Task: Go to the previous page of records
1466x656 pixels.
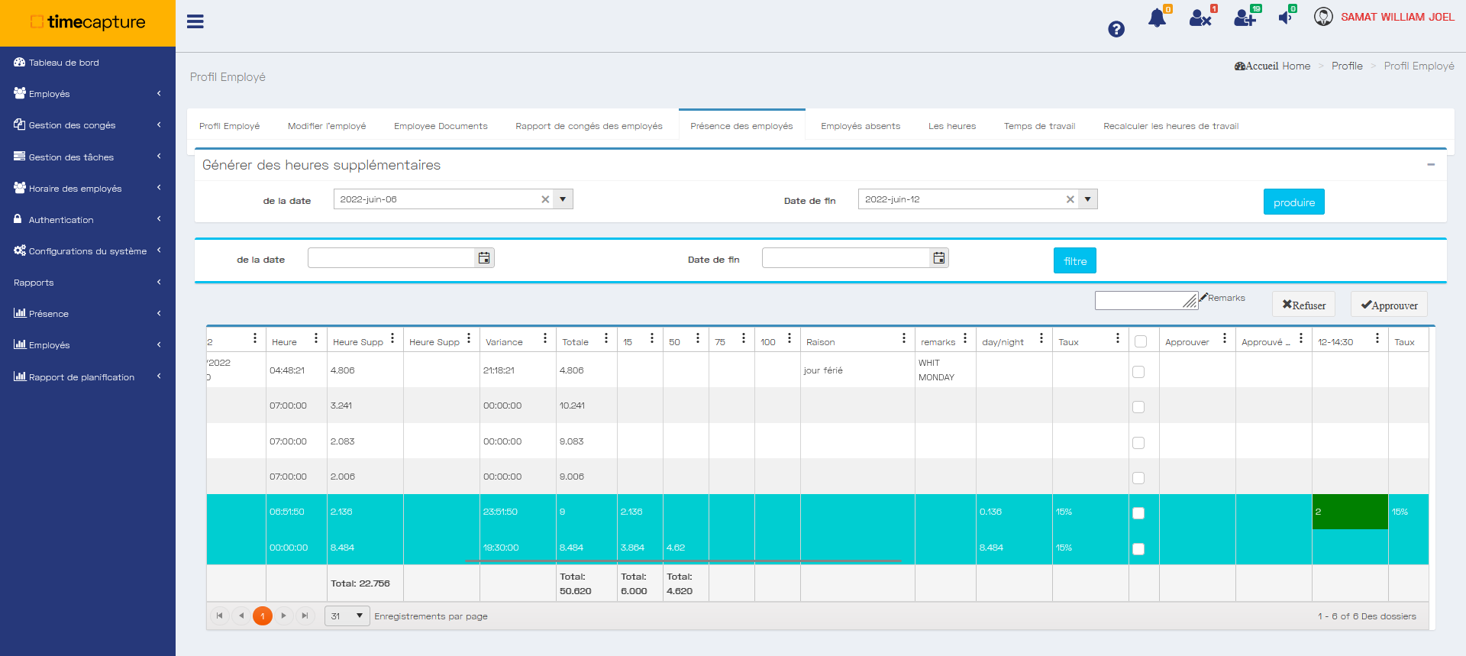Action: point(241,616)
